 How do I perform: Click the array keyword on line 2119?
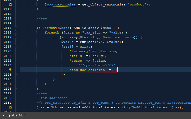(x=85, y=47)
